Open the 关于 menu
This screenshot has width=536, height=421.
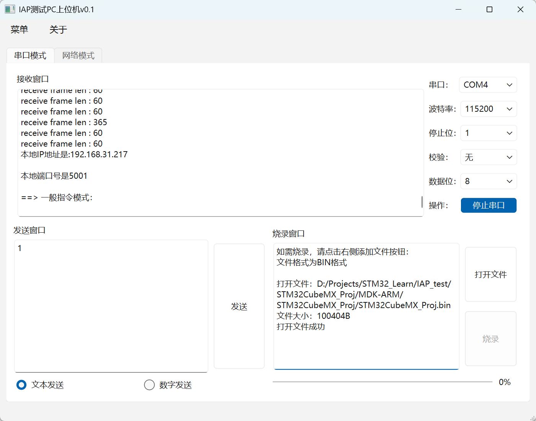coord(58,29)
